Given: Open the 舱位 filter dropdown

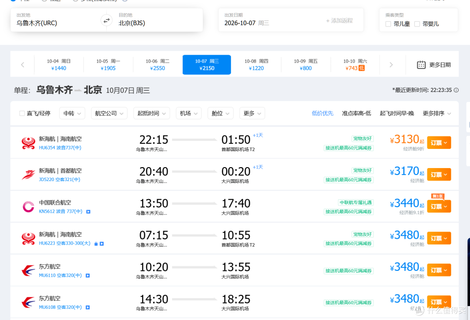Looking at the screenshot, I should 220,113.
